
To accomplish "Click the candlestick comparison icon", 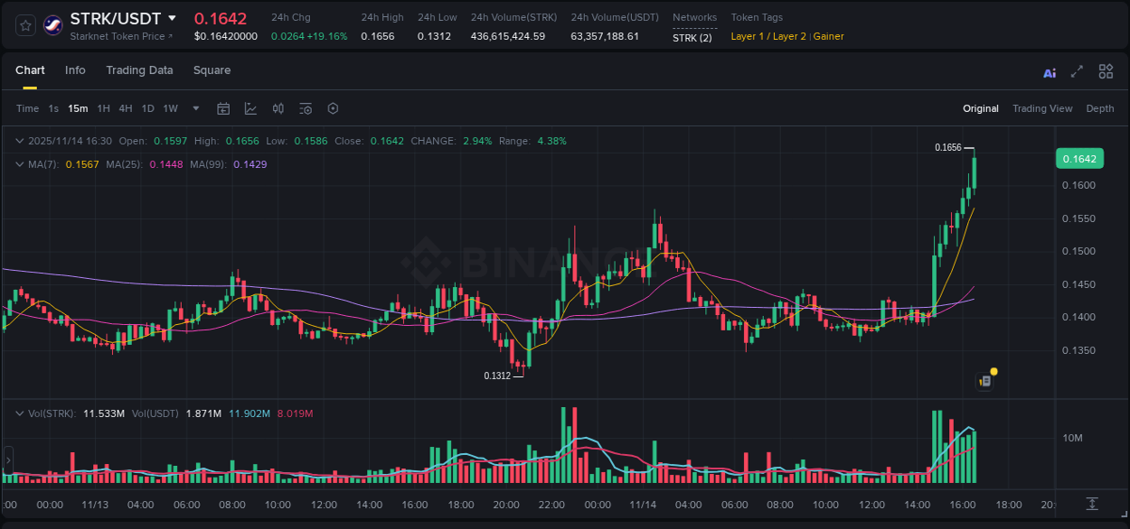I will point(278,108).
